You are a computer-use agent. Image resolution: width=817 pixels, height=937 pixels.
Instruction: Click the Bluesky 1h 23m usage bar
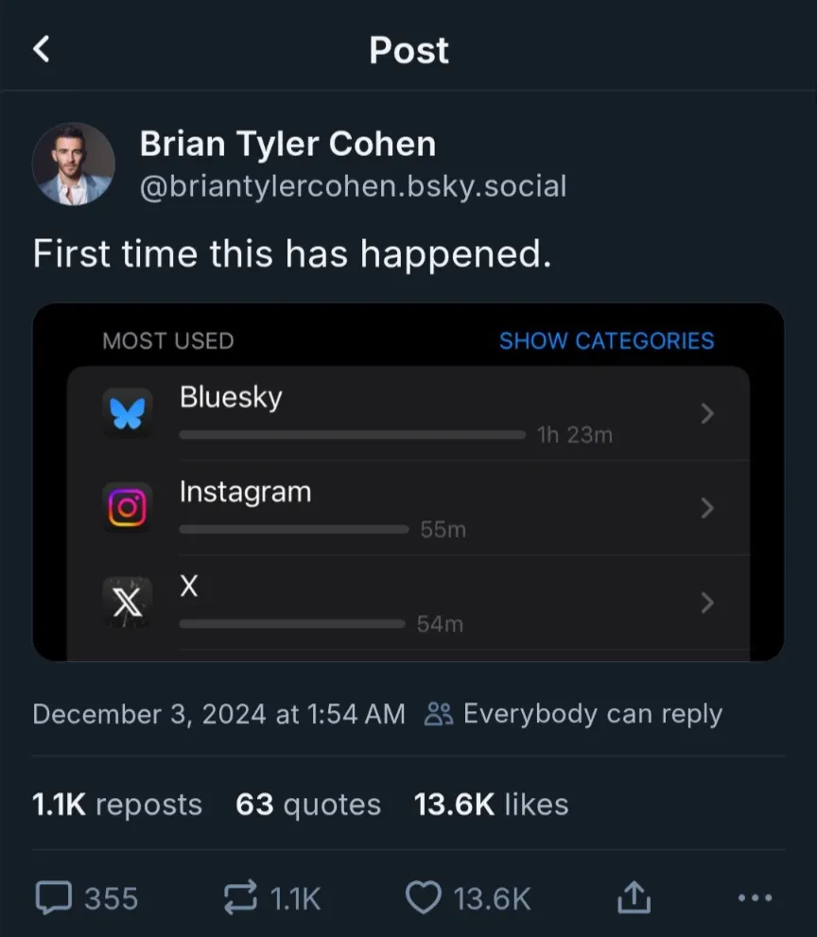352,435
